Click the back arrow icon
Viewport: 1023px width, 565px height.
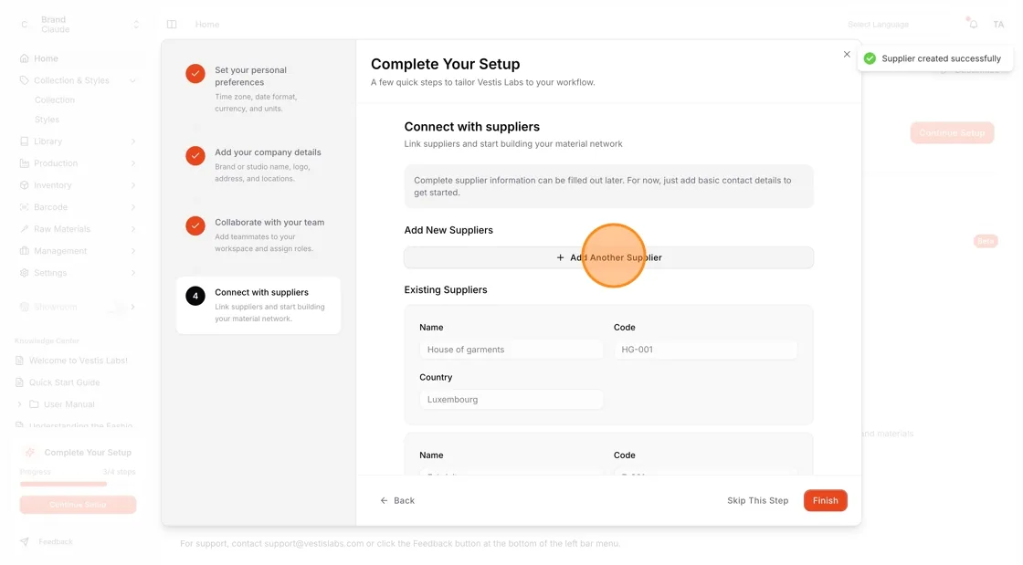pyautogui.click(x=384, y=500)
